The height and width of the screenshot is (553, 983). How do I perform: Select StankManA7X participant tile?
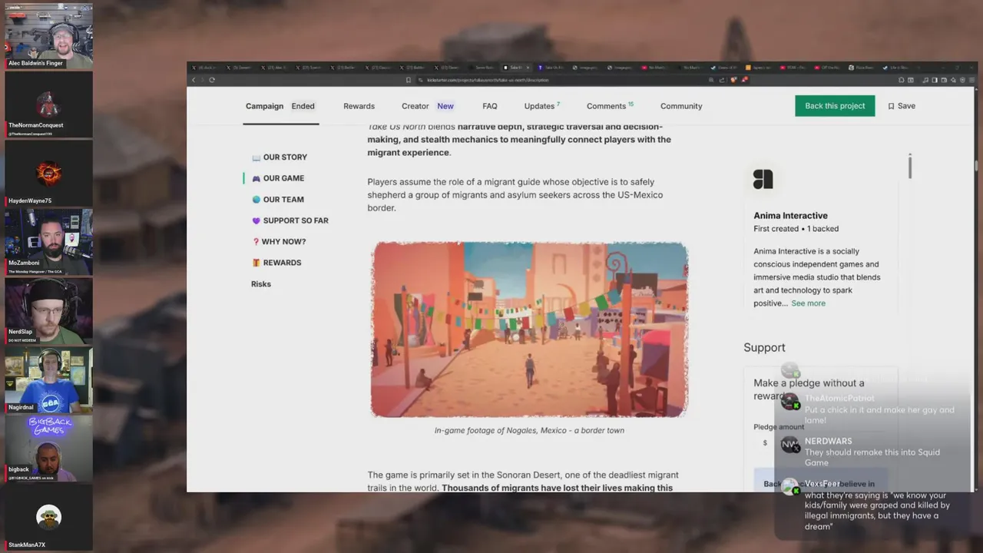coord(48,518)
